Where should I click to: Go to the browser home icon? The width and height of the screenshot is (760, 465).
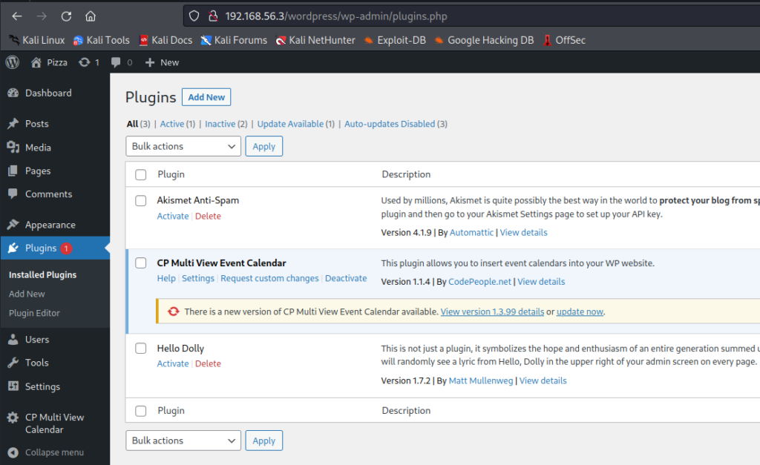click(x=91, y=16)
